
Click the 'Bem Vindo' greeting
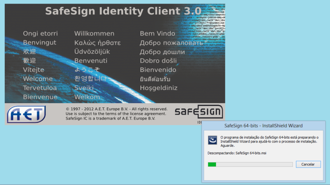tap(157, 33)
